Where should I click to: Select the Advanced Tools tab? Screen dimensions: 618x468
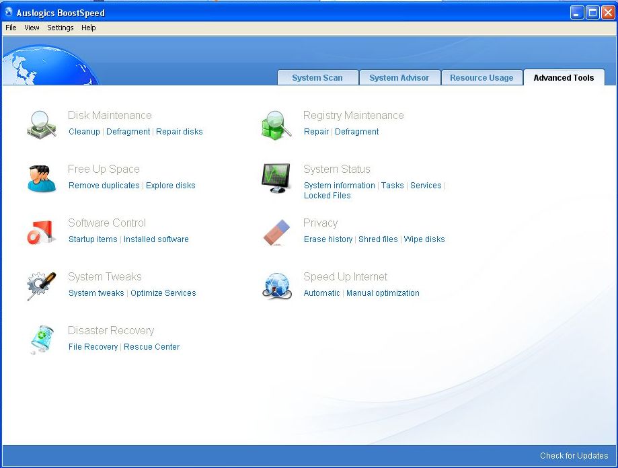564,77
